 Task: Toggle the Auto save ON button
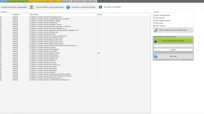12,1
